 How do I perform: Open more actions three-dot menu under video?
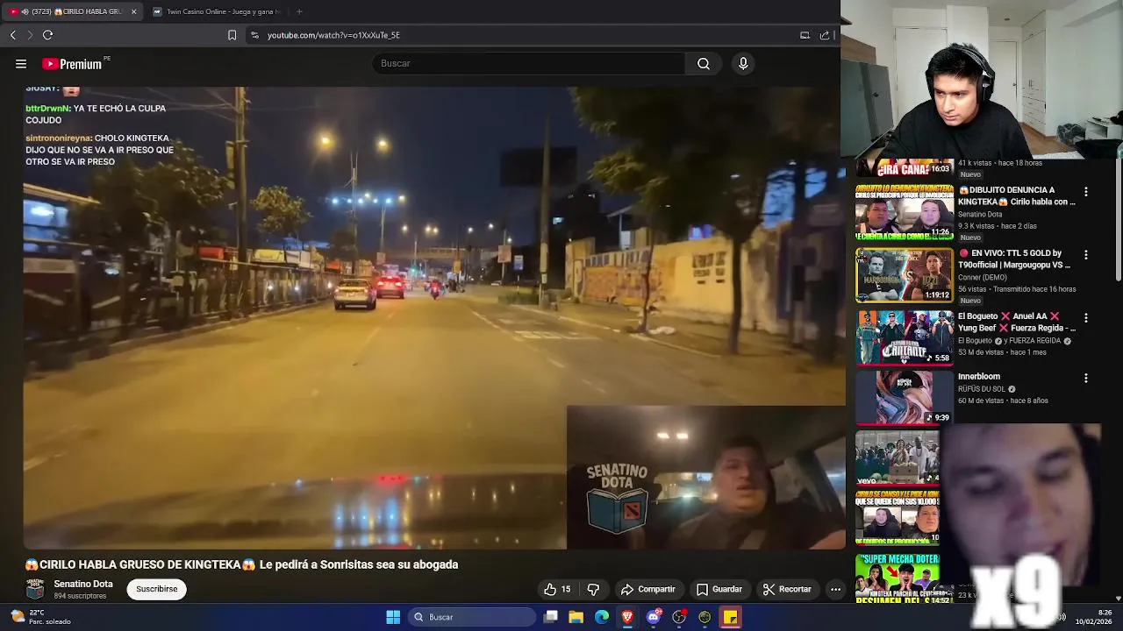coord(835,589)
